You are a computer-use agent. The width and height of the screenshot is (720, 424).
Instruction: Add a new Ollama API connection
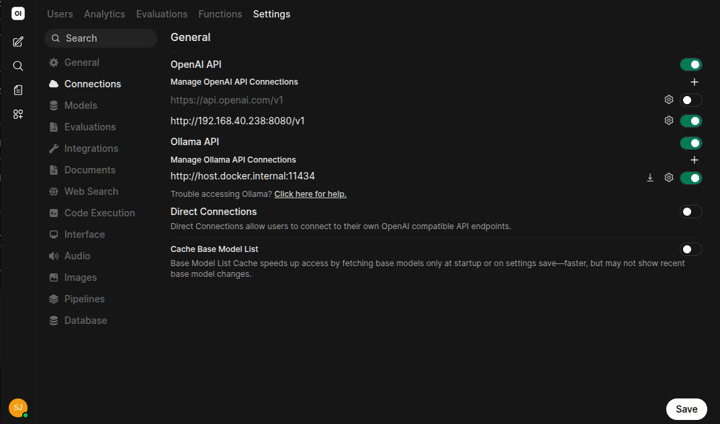[694, 160]
